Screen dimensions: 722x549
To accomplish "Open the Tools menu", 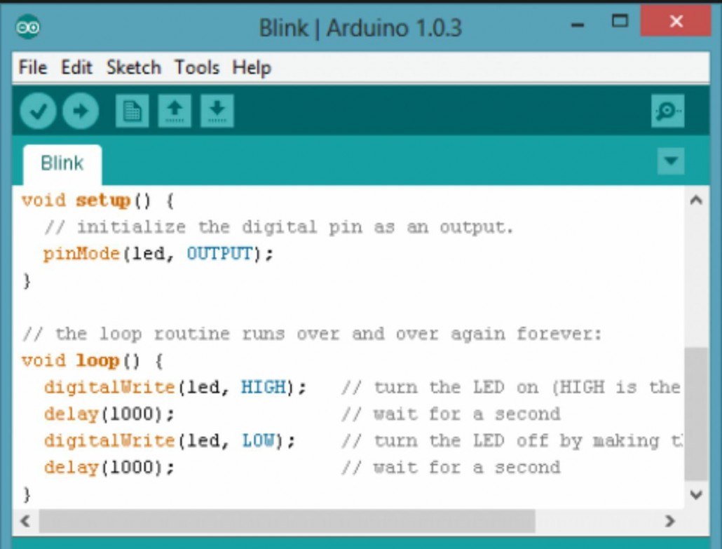I will [197, 68].
